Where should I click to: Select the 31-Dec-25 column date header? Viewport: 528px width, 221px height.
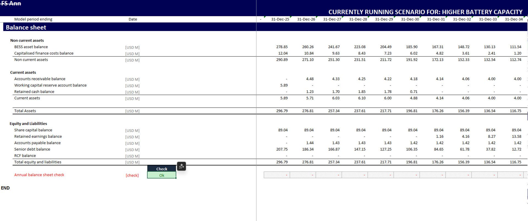[280, 19]
